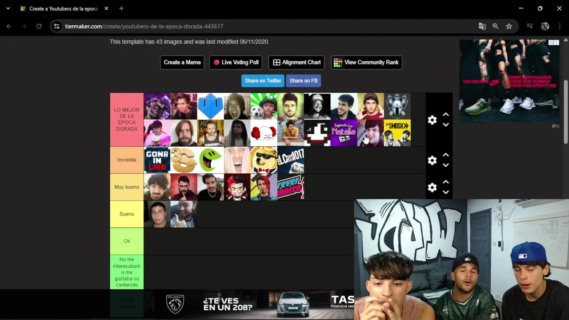Open the Alignment Chart
This screenshot has width=569, height=320.
[x=297, y=62]
